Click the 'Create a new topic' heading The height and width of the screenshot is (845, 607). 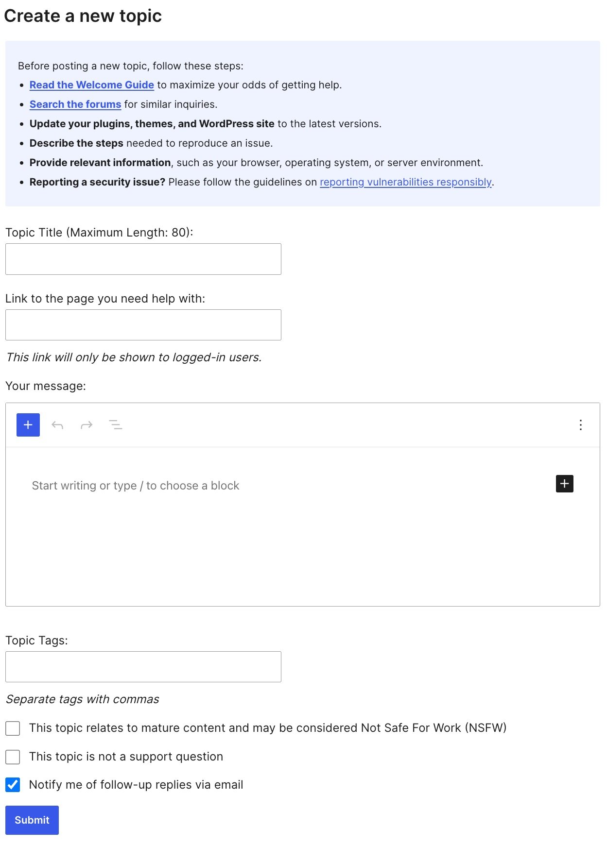[x=83, y=16]
